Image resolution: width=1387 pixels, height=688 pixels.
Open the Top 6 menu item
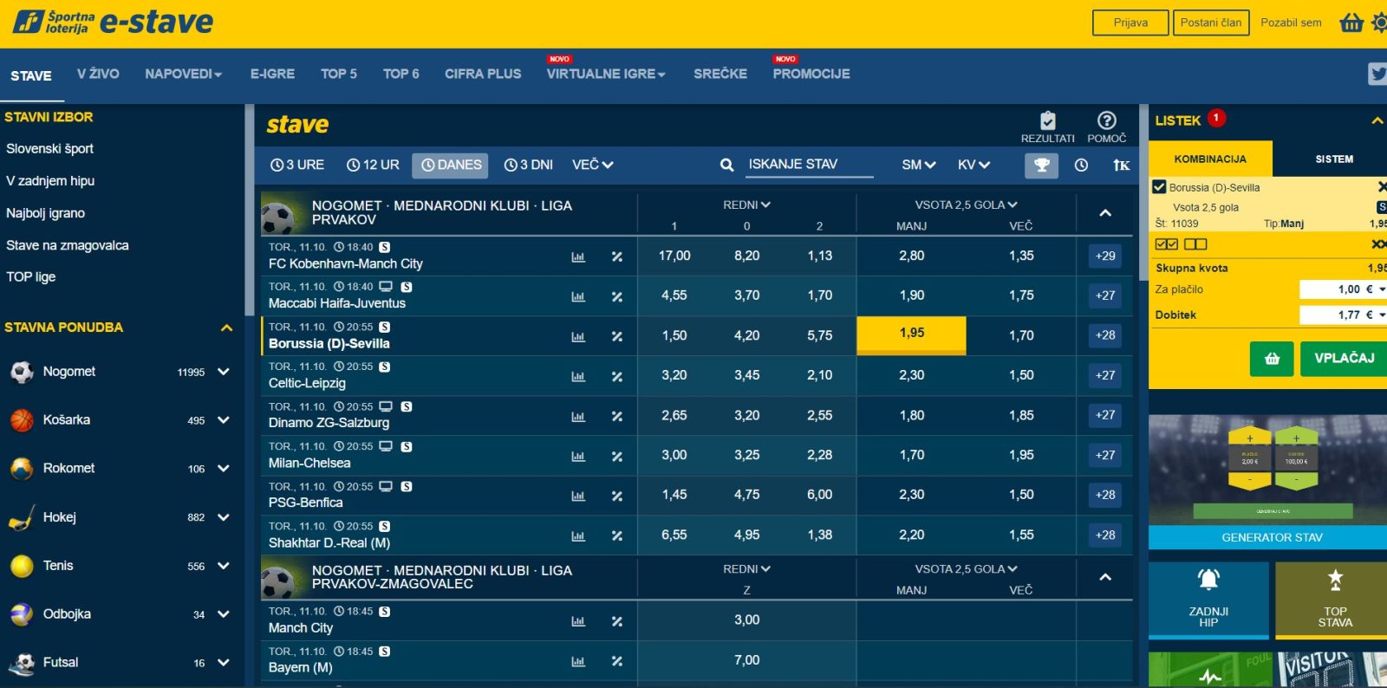(400, 74)
